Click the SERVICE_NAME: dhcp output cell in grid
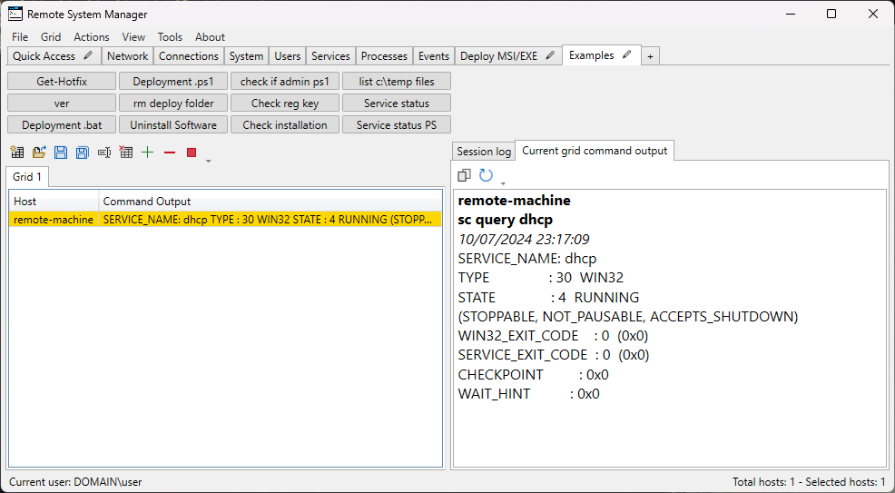The height and width of the screenshot is (493, 895). 270,220
